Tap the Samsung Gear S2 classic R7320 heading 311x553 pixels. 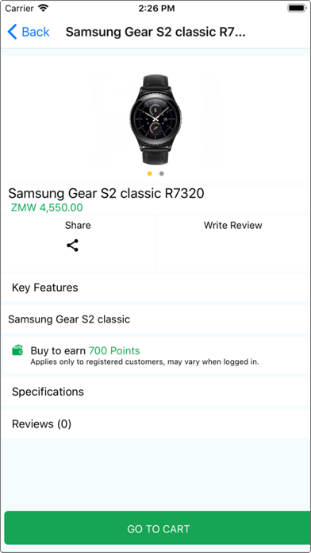click(106, 193)
